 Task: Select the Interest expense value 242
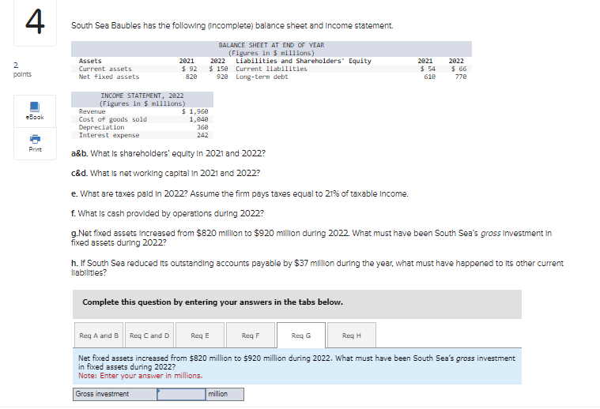point(202,135)
